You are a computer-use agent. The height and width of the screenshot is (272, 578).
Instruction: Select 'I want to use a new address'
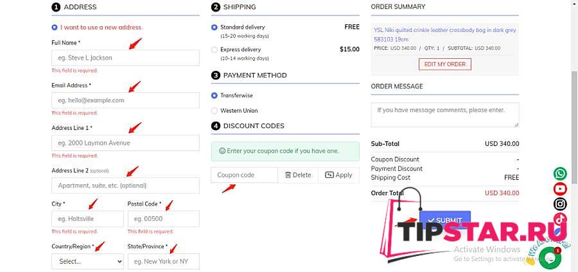[55, 27]
